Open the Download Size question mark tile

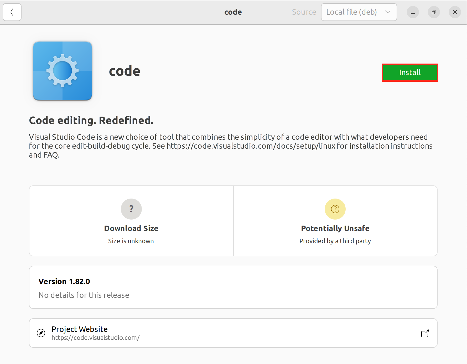131,209
